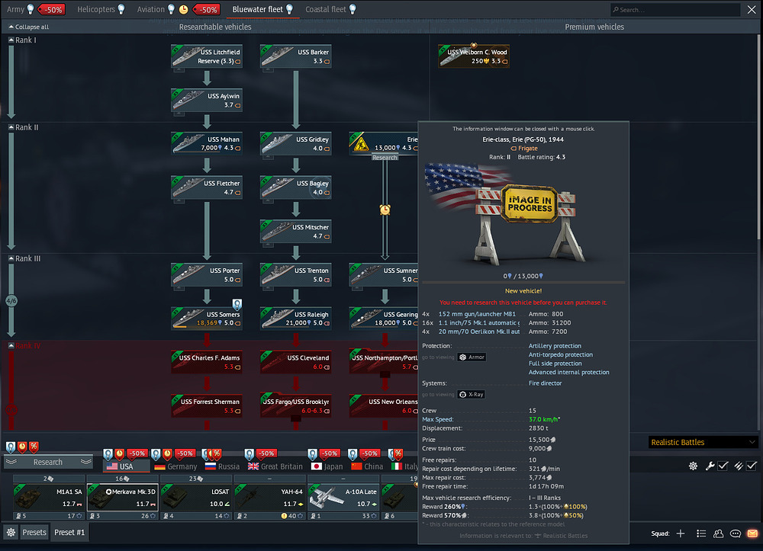The width and height of the screenshot is (763, 551).
Task: Open the list icon next to Squad plus
Action: (701, 533)
